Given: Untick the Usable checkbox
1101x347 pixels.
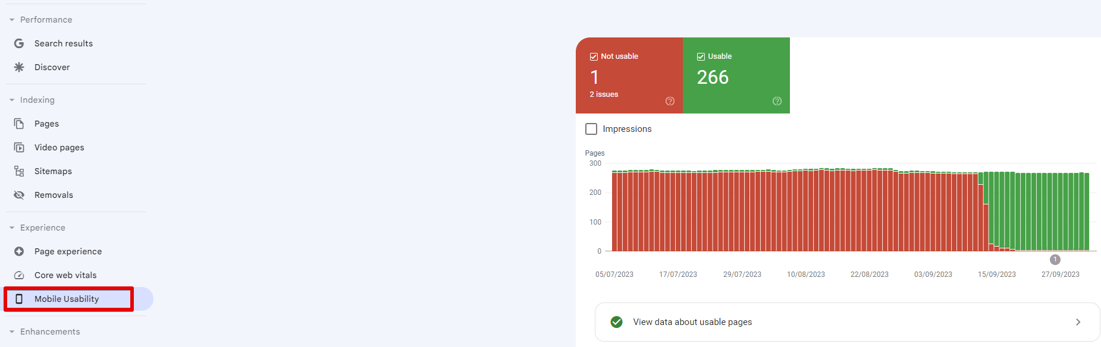Looking at the screenshot, I should [701, 56].
